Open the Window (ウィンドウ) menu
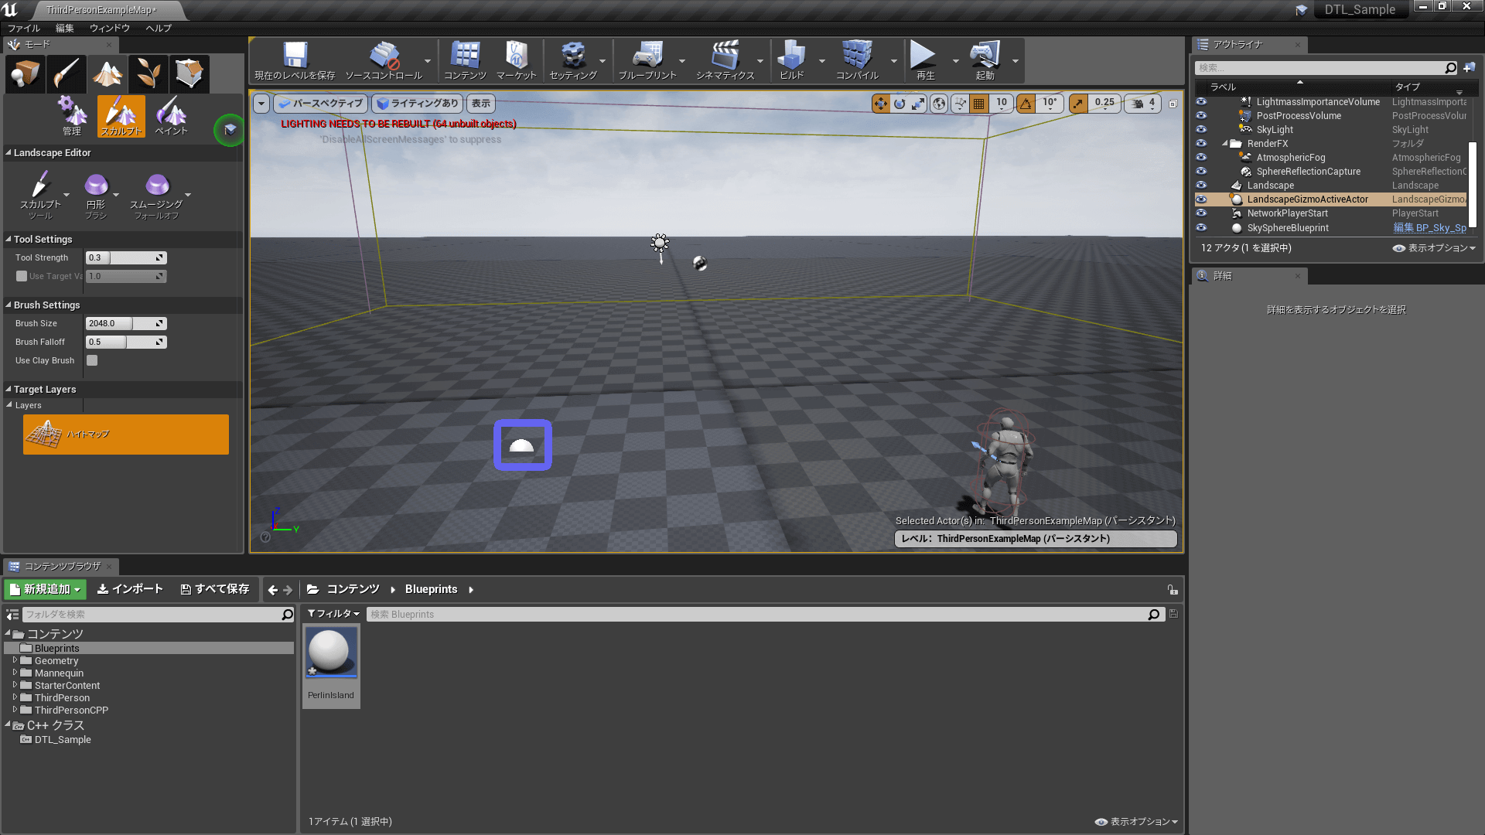1485x835 pixels. (x=110, y=28)
